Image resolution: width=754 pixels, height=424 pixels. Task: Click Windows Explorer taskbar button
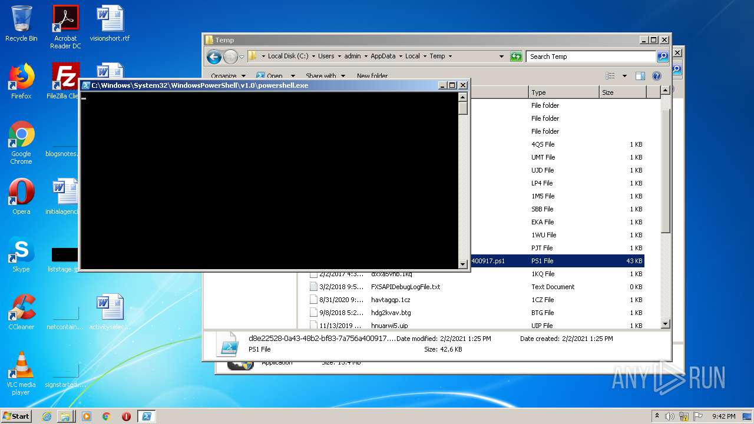point(65,416)
